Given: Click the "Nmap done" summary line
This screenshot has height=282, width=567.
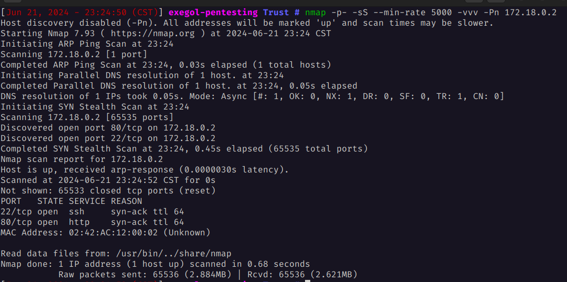Looking at the screenshot, I should pyautogui.click(x=155, y=264).
